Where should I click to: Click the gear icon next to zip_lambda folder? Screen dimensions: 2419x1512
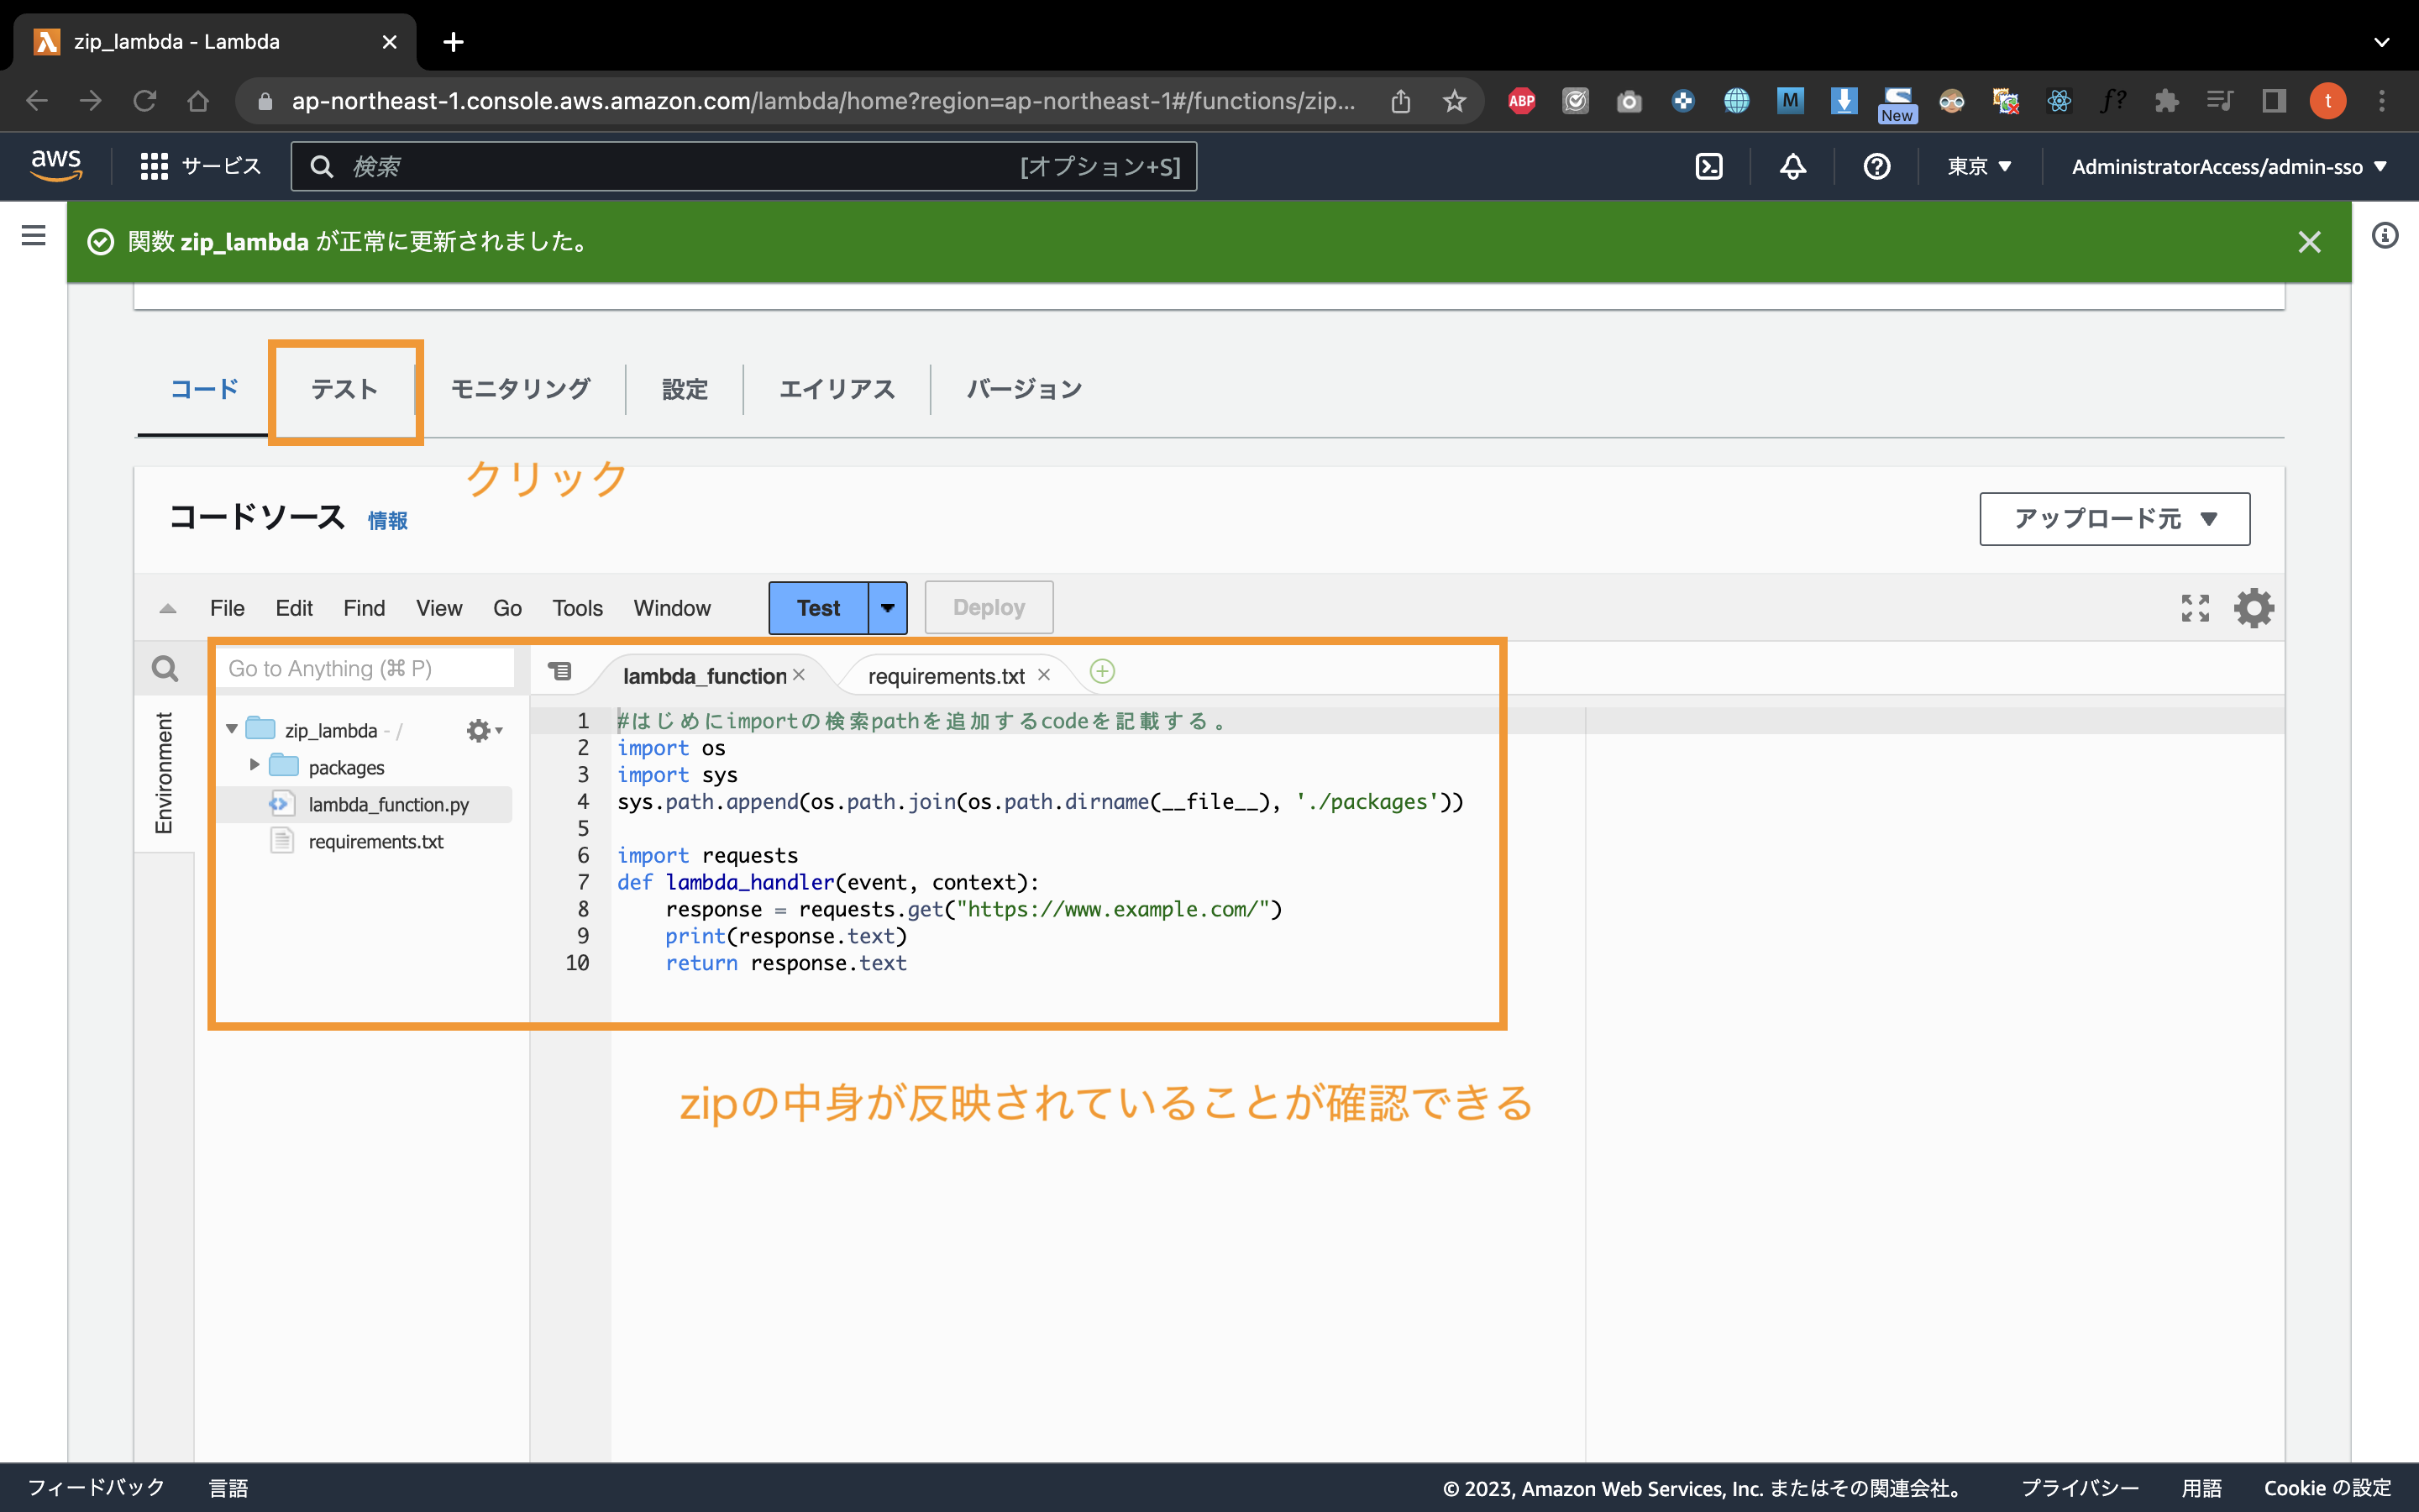(x=480, y=730)
